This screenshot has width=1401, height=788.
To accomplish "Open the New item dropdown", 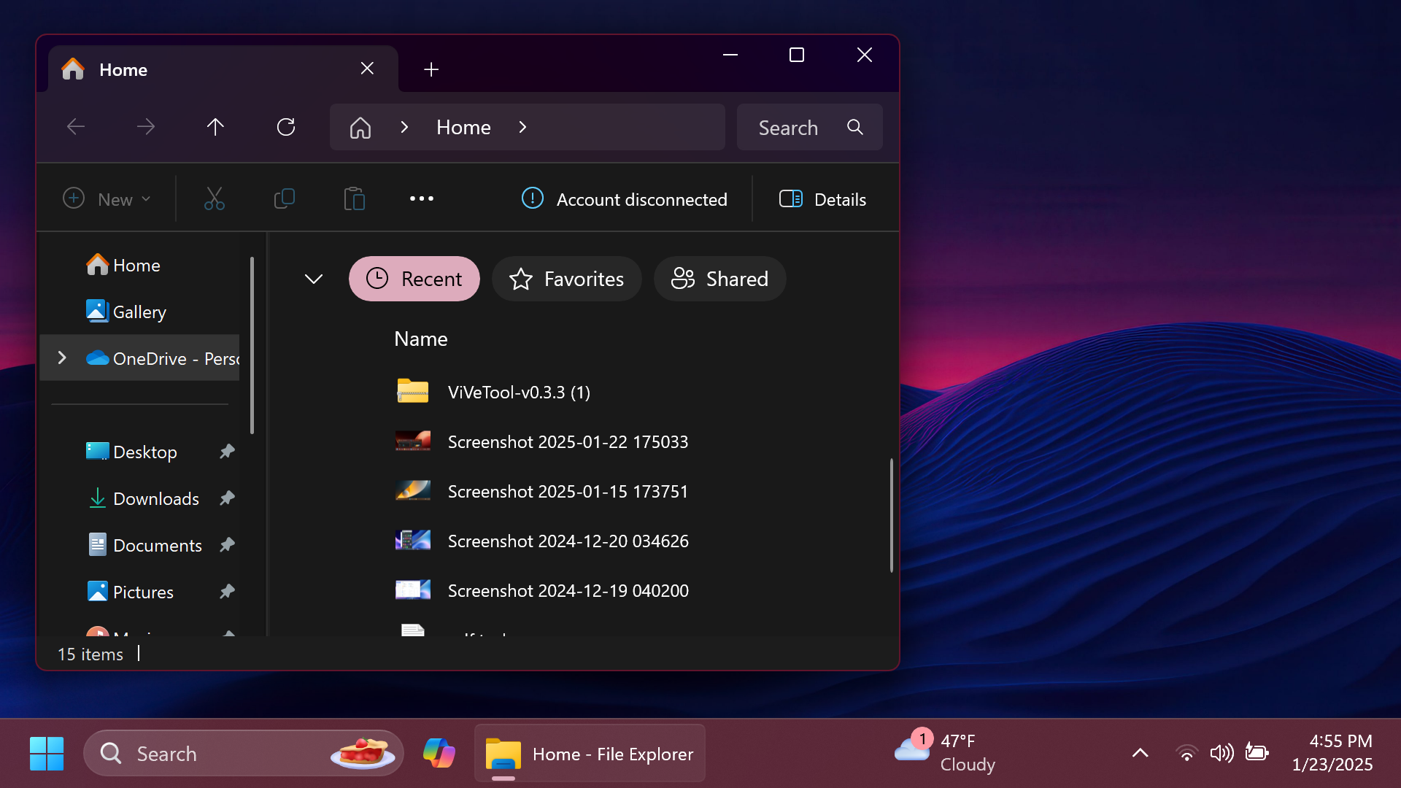I will [x=107, y=199].
